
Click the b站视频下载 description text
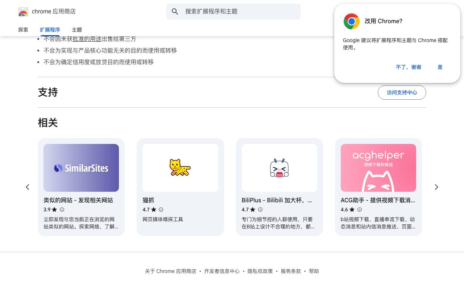(x=378, y=223)
